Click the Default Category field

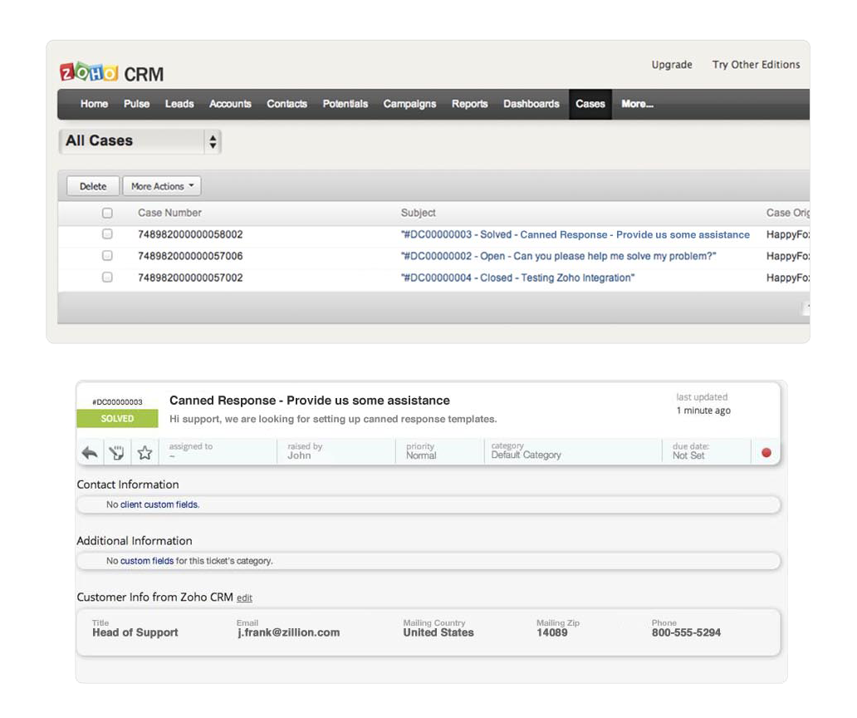click(x=573, y=452)
